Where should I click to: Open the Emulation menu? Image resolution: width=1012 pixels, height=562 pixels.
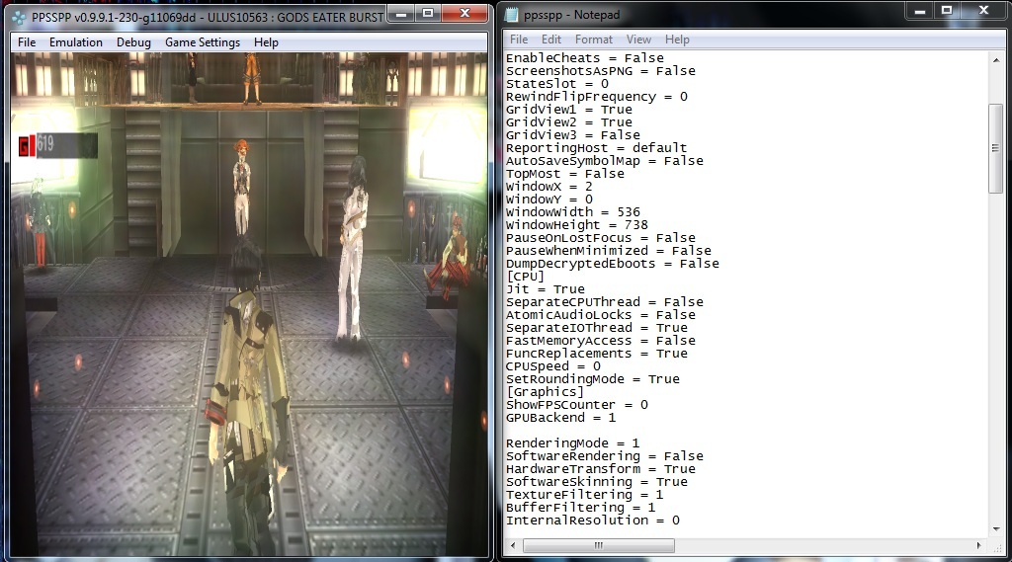point(76,42)
